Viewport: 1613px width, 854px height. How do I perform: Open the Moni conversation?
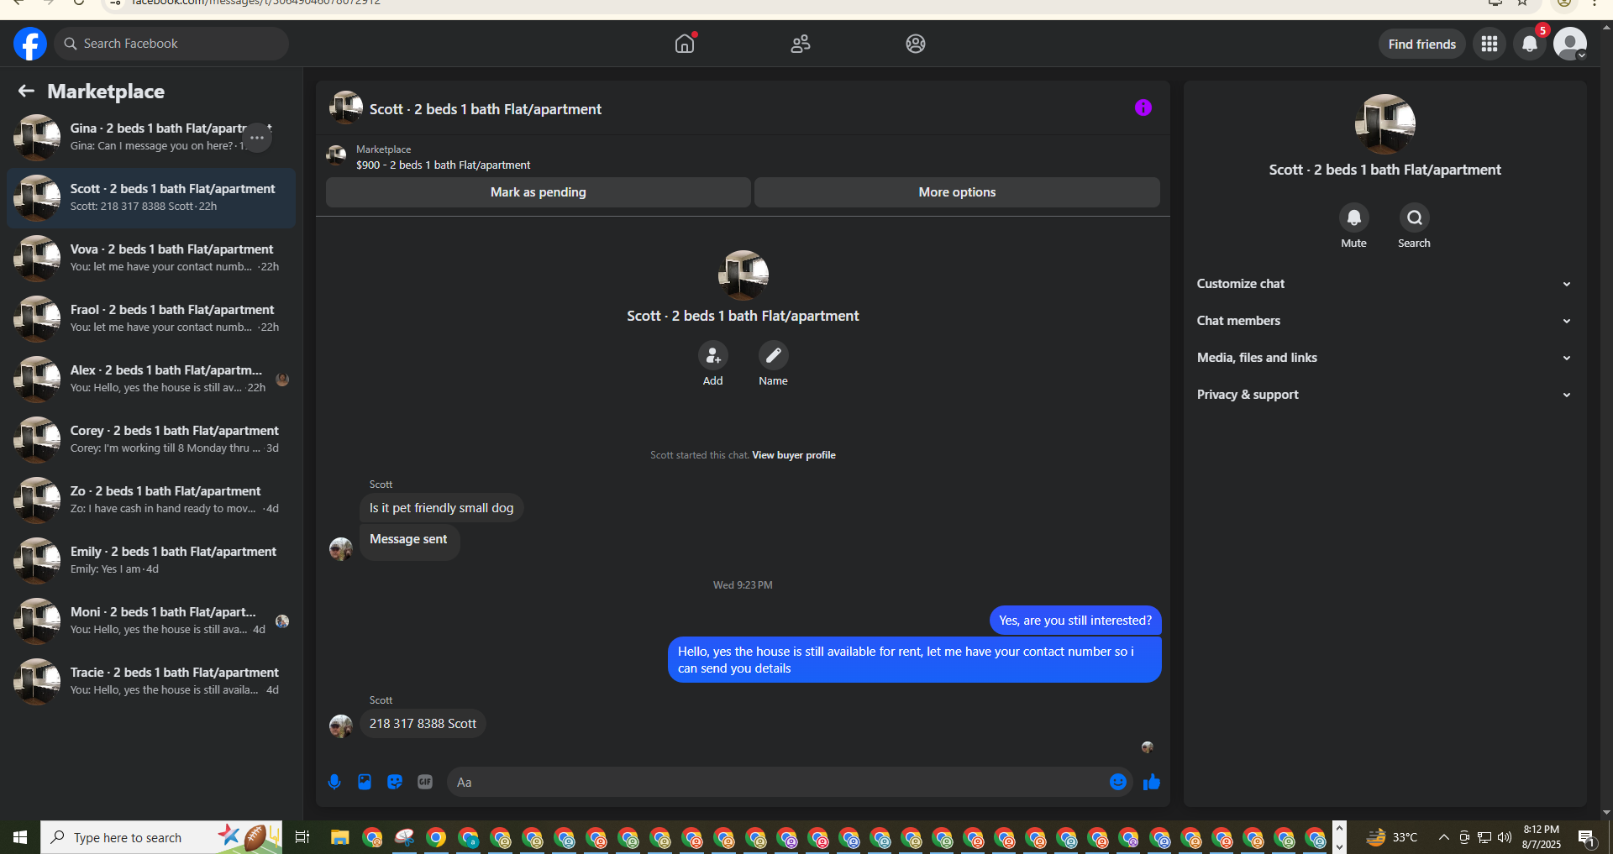point(151,621)
